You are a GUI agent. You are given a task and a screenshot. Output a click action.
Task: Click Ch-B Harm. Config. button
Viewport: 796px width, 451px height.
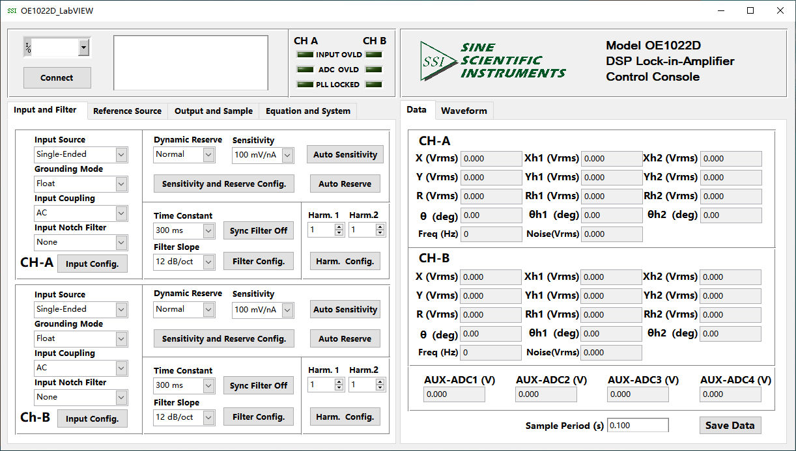click(345, 417)
